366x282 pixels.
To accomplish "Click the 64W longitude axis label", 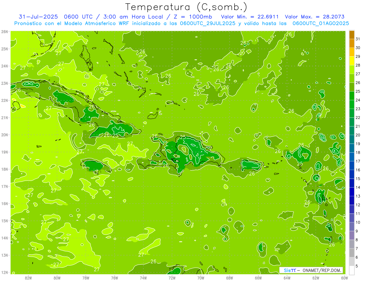I will click(x=287, y=277).
